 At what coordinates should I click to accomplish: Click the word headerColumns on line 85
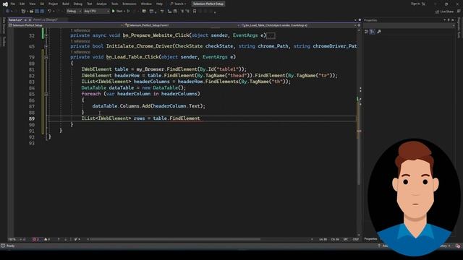[179, 94]
